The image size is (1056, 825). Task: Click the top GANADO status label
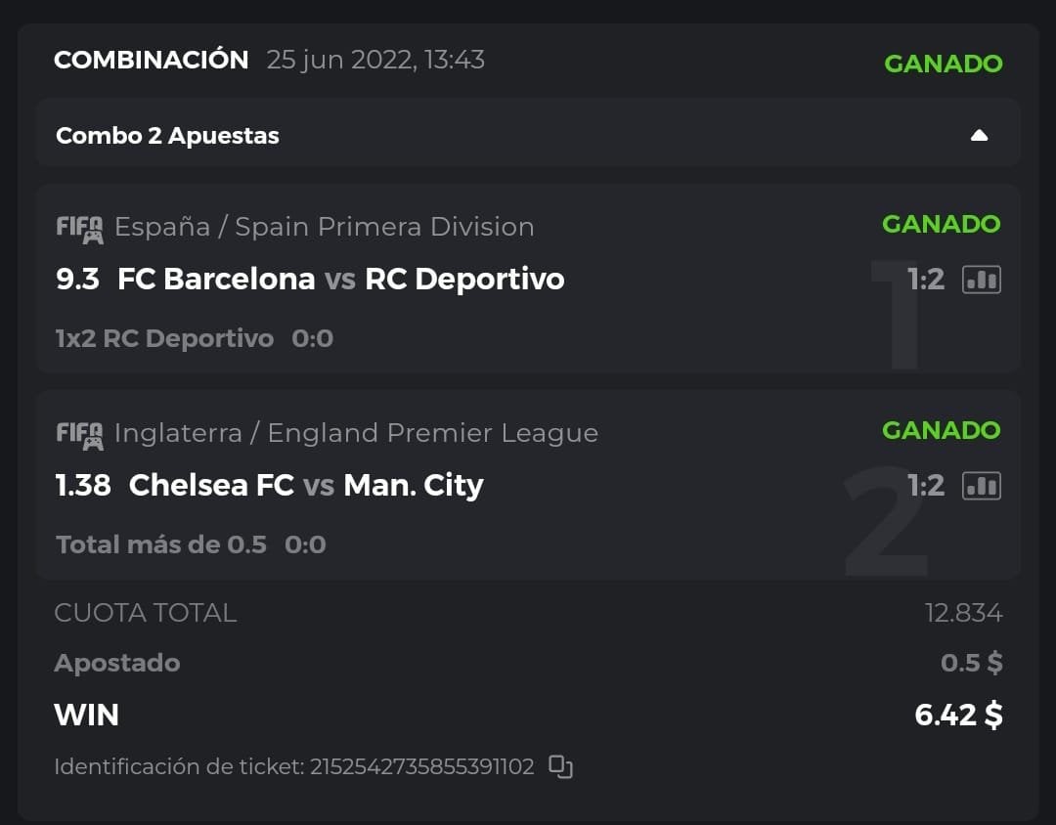coord(943,64)
